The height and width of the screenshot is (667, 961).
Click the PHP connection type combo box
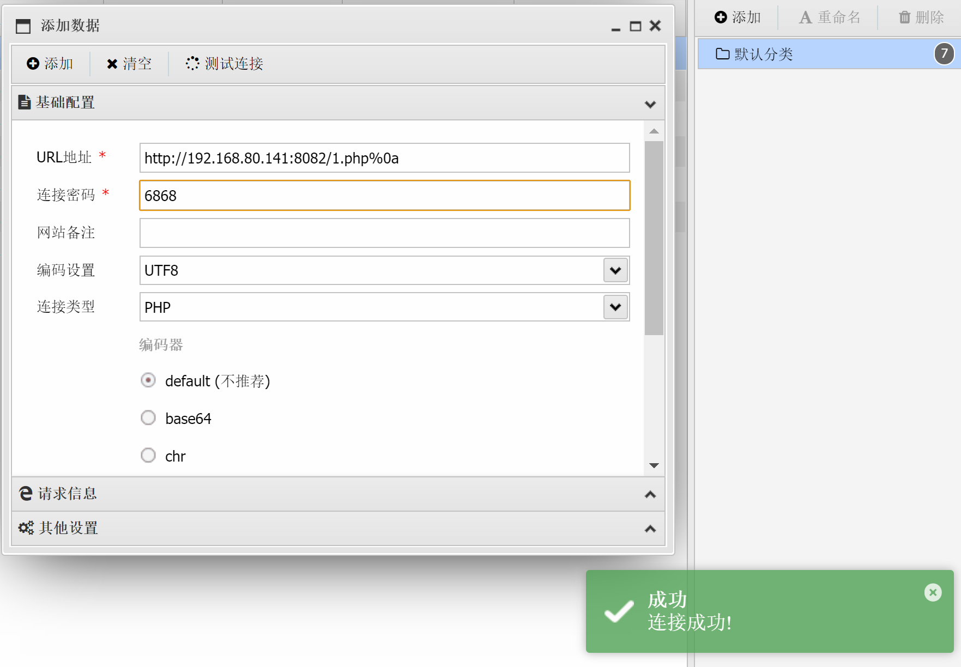(385, 307)
